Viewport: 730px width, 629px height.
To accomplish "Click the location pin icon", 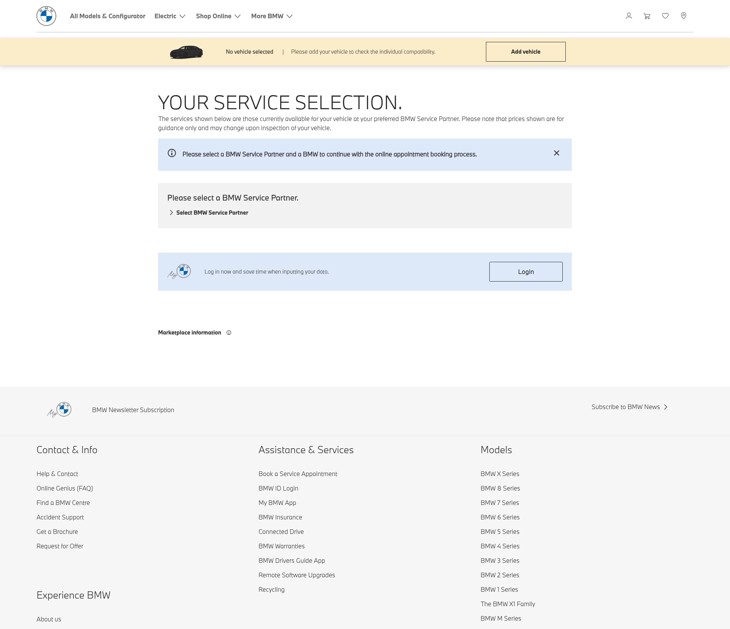I will pos(684,16).
